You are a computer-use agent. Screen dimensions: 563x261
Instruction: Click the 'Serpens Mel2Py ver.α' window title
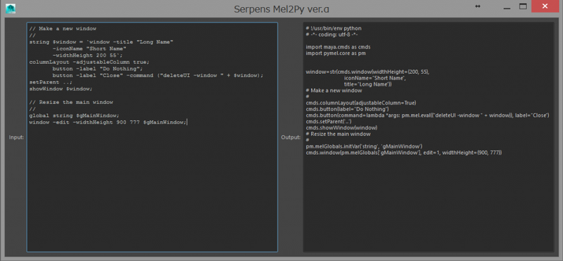(x=281, y=9)
